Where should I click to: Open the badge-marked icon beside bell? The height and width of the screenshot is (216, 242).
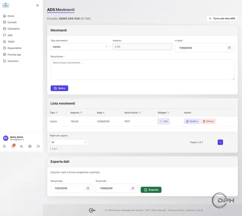point(13,146)
